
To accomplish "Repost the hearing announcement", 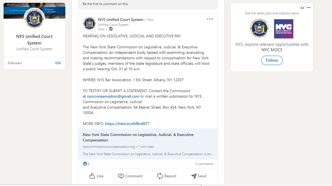I will point(167,176).
